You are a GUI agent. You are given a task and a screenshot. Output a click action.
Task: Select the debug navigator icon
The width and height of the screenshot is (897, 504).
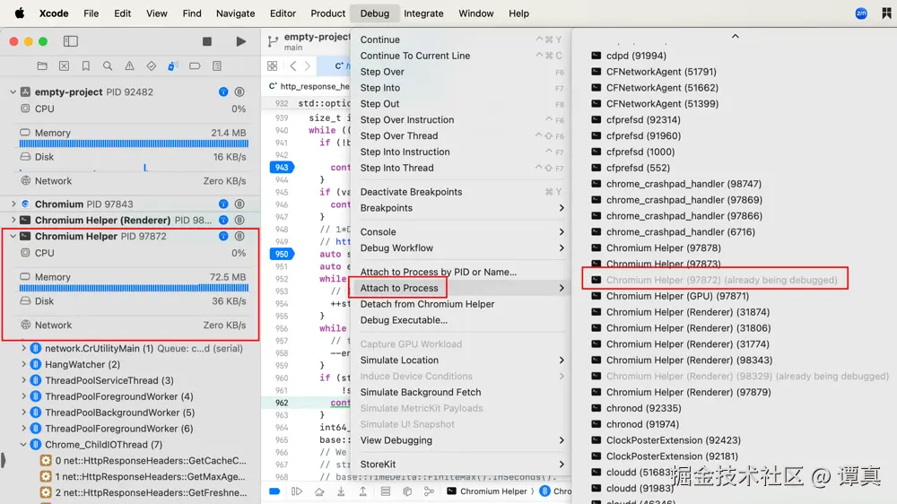pos(173,65)
